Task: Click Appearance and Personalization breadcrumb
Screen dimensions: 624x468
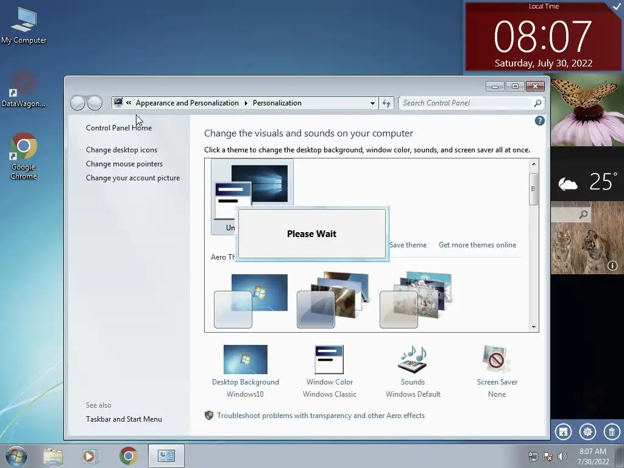Action: tap(187, 102)
